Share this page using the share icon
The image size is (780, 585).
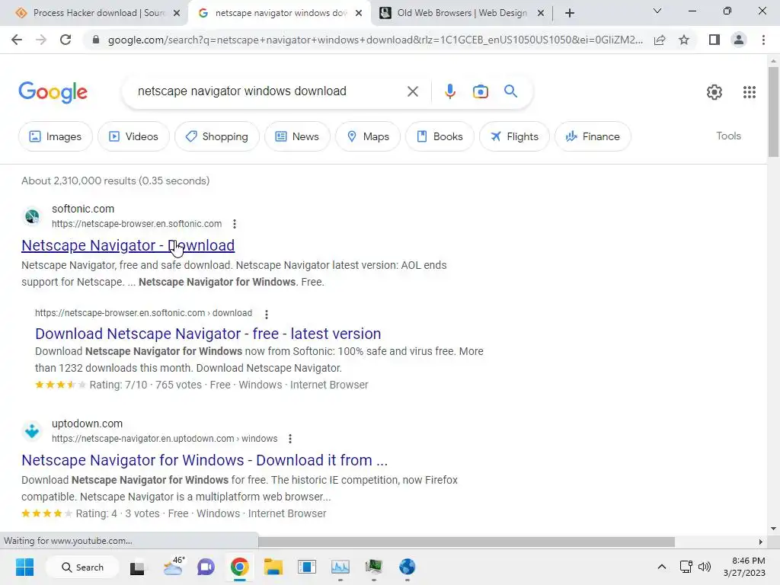pyautogui.click(x=660, y=40)
